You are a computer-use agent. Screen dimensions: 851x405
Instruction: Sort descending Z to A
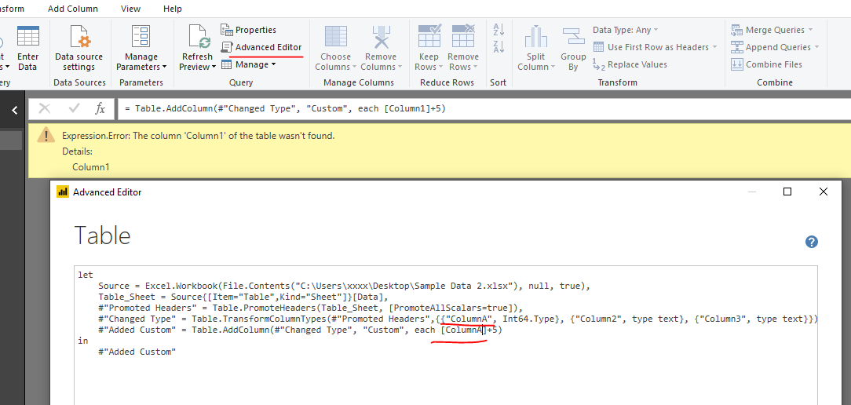499,47
